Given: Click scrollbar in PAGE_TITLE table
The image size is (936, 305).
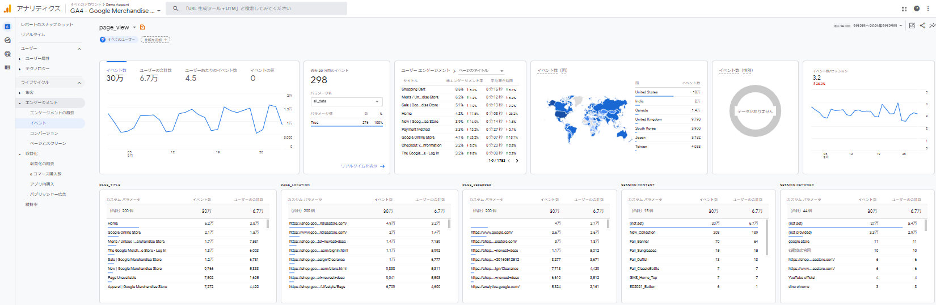Looking at the screenshot, I should pyautogui.click(x=268, y=224).
